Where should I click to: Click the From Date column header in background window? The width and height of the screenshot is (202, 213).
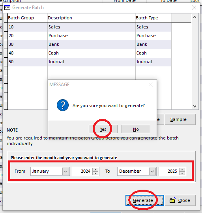(x=125, y=1)
